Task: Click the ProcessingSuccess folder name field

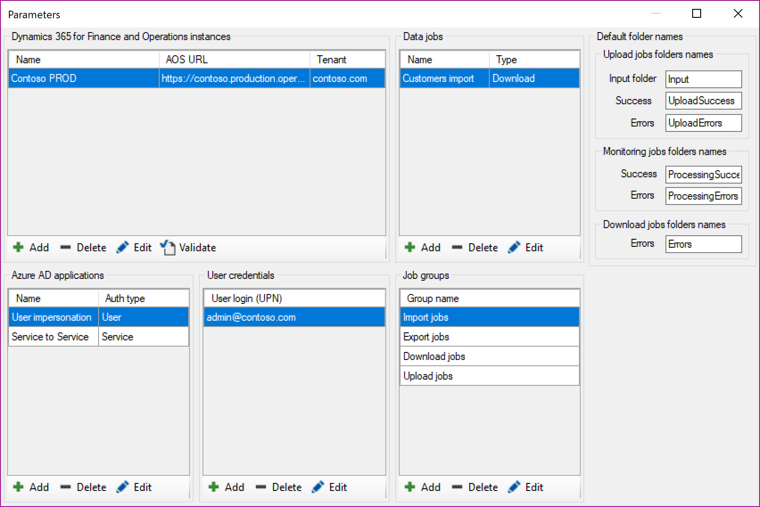Action: point(704,175)
